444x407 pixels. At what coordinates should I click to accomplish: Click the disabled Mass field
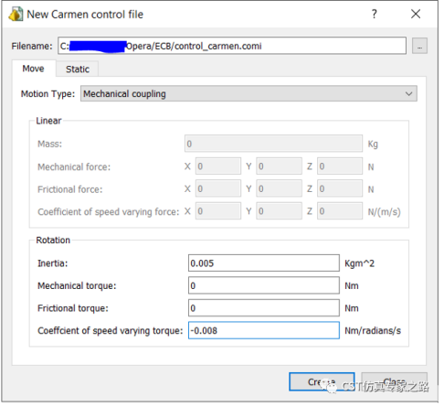pos(273,144)
